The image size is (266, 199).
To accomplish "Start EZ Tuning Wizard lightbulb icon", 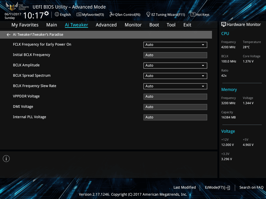I will [148, 15].
